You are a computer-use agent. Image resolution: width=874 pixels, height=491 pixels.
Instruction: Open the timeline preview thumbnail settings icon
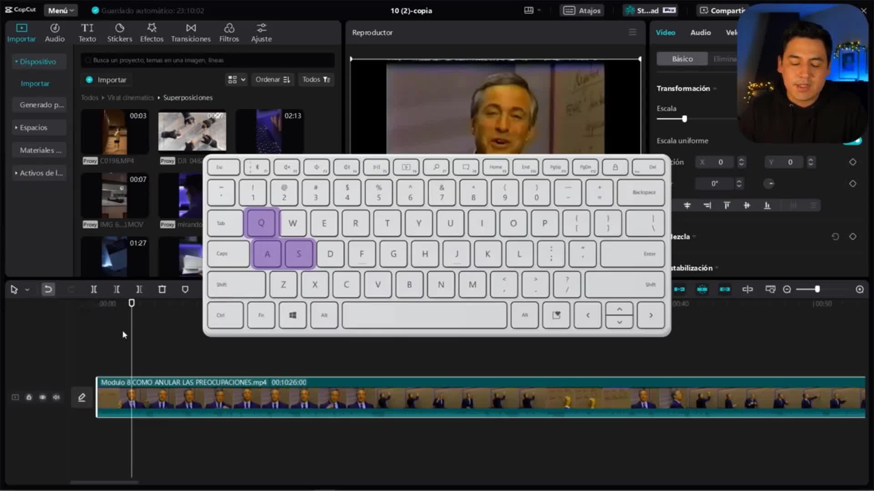pos(770,290)
